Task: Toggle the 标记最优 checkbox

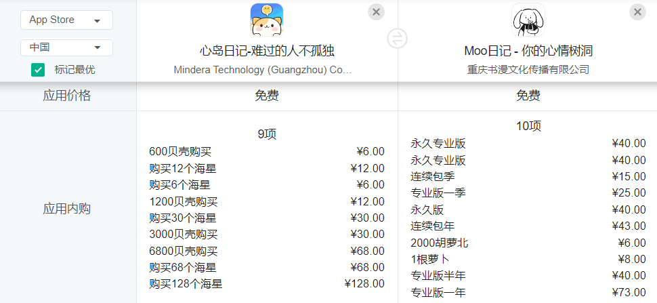Action: [38, 70]
